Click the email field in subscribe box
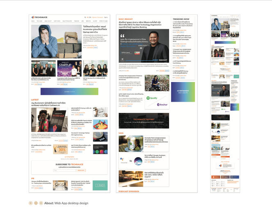 (65, 171)
